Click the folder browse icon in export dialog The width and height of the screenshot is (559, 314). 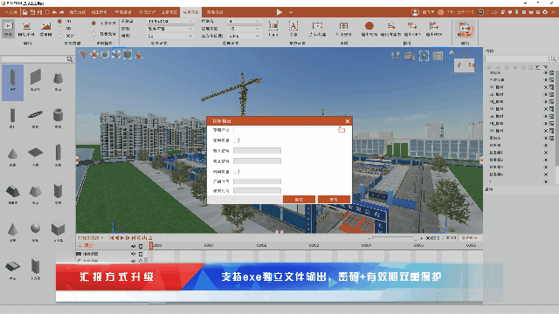pyautogui.click(x=342, y=130)
